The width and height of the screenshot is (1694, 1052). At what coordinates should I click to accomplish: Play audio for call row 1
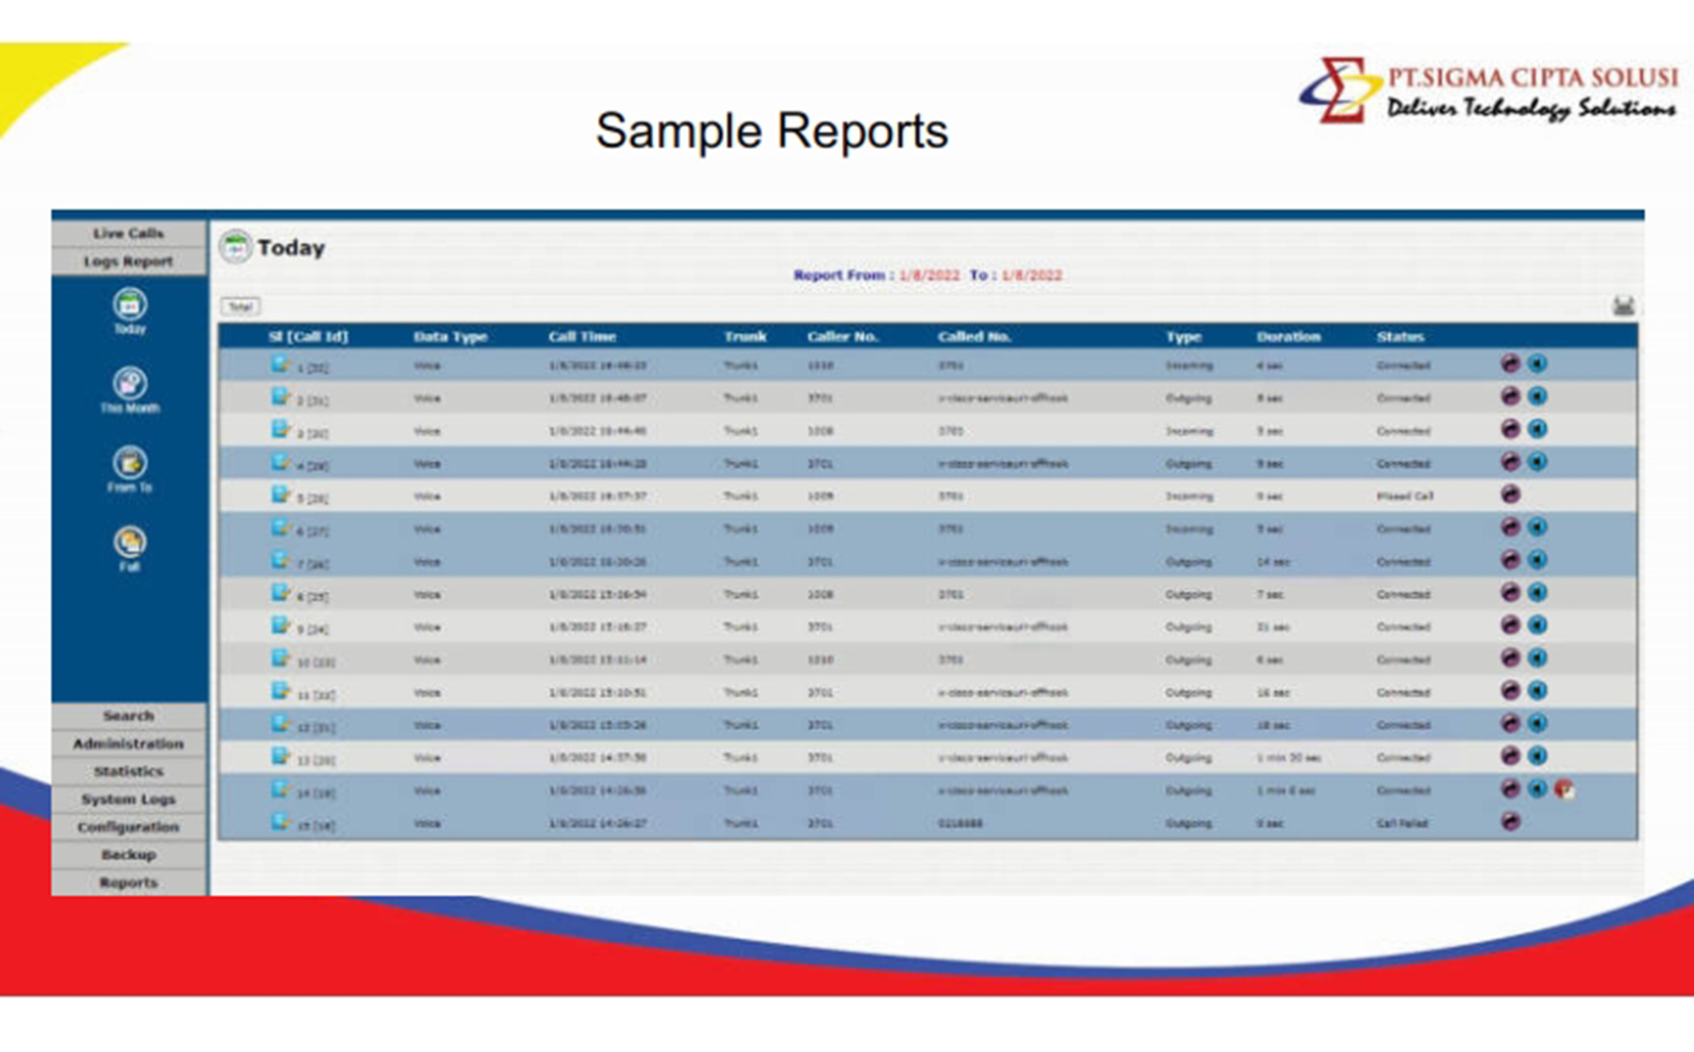1537,364
